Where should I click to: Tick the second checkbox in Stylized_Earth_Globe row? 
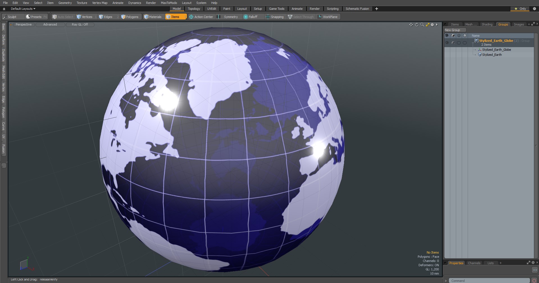[465, 43]
